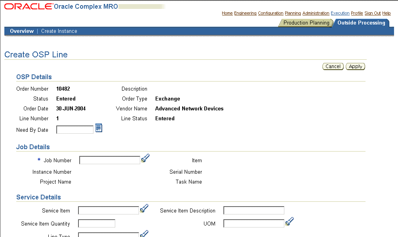Focus the UOM input field

tap(254, 224)
